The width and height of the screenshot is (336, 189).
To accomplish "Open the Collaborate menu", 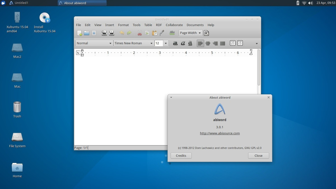I will (174, 25).
